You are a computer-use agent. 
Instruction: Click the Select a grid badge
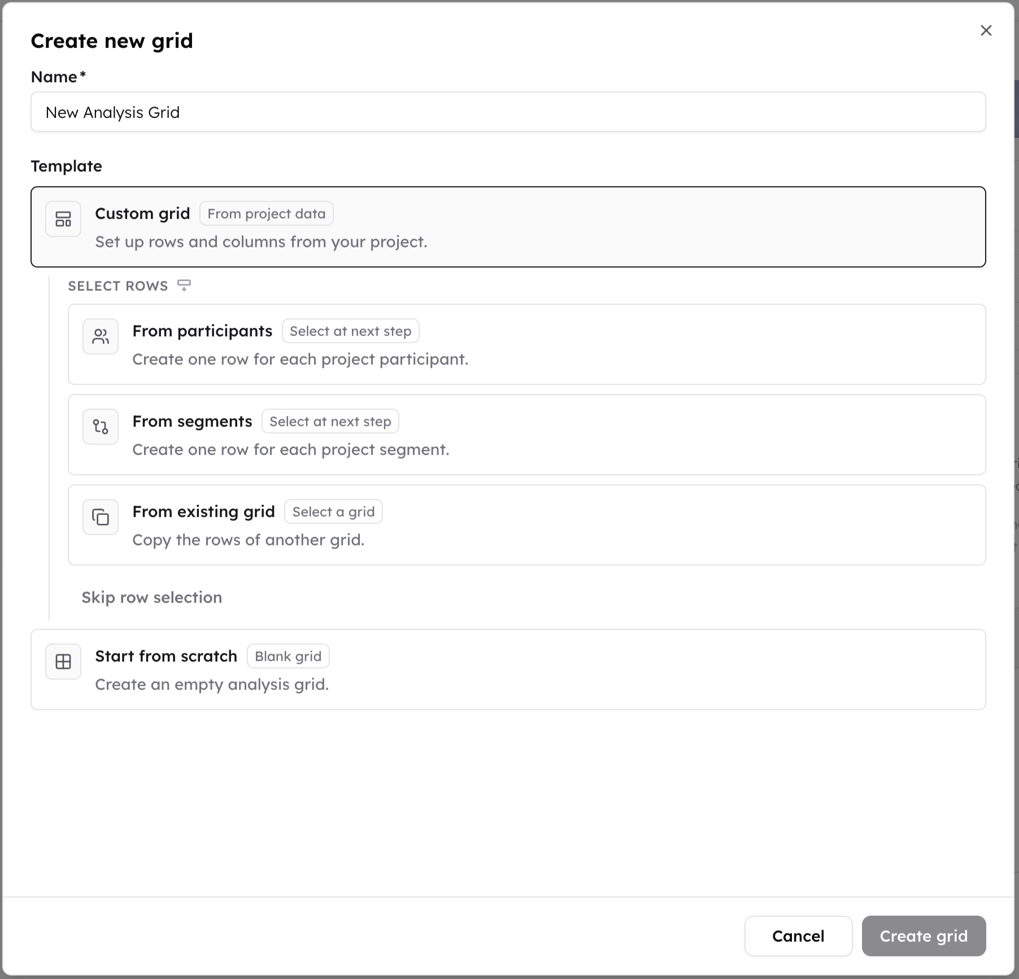tap(333, 512)
